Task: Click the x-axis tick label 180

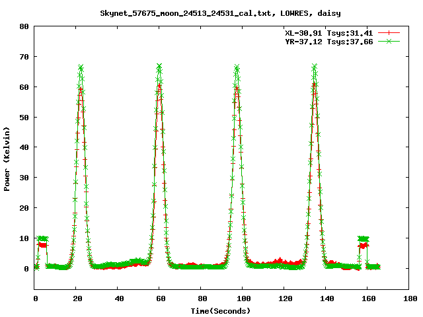Action: coord(410,299)
